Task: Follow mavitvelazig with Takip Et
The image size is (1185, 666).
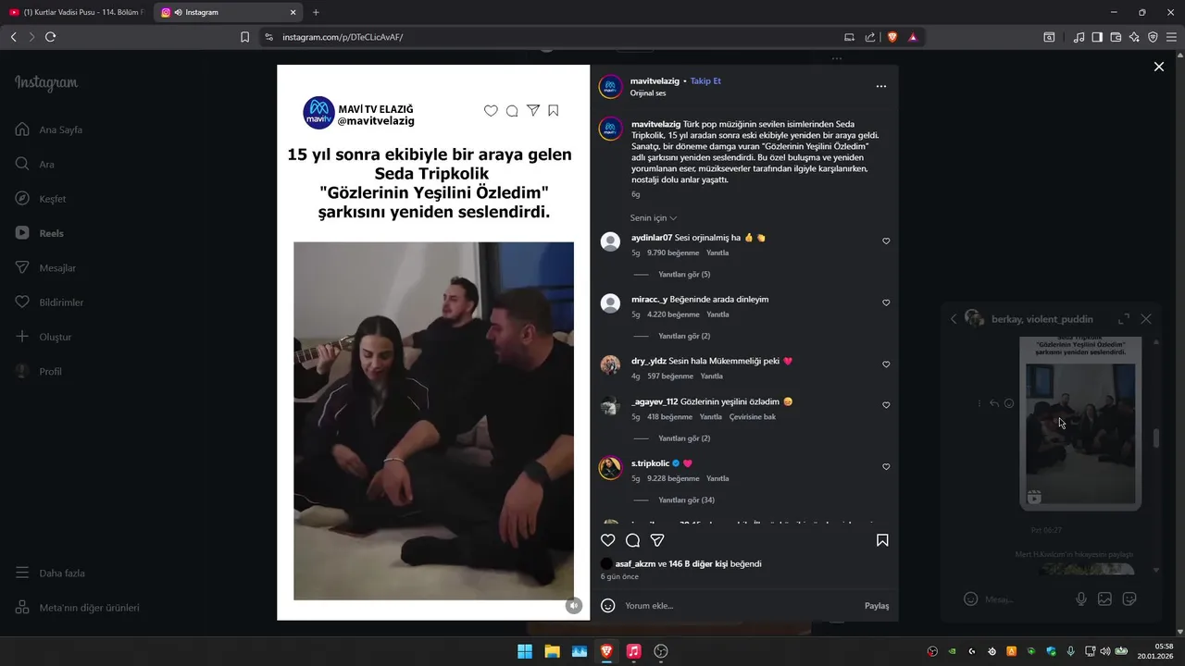Action: click(705, 81)
